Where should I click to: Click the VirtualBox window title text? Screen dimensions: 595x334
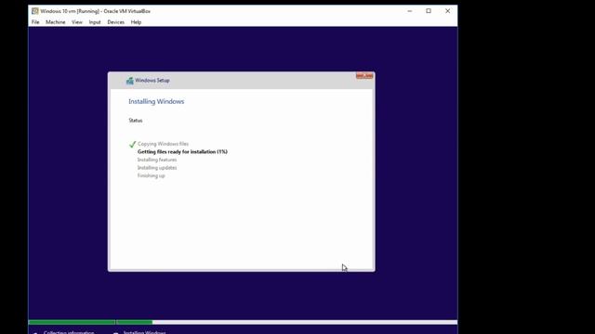pos(95,11)
